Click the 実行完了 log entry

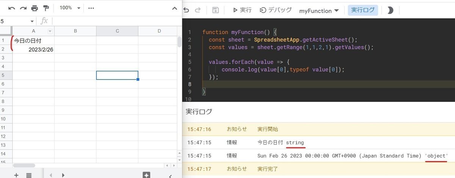(x=318, y=169)
